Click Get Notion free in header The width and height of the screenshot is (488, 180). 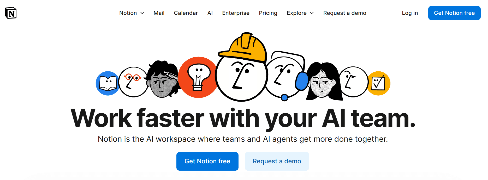click(454, 13)
